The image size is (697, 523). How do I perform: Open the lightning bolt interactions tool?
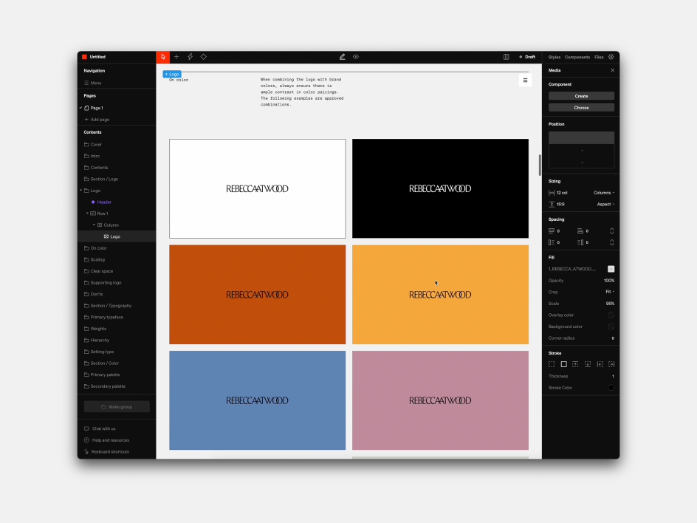190,57
